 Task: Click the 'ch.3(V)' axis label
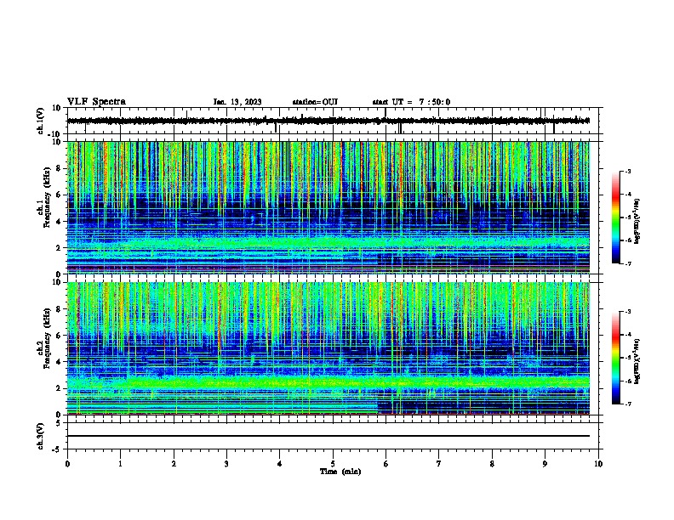pyautogui.click(x=41, y=436)
